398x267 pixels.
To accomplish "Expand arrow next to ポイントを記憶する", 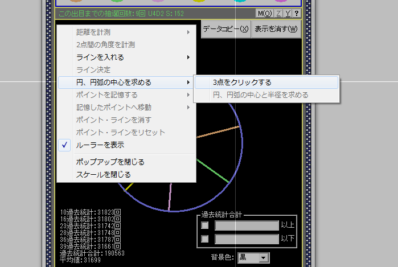I will (188, 95).
